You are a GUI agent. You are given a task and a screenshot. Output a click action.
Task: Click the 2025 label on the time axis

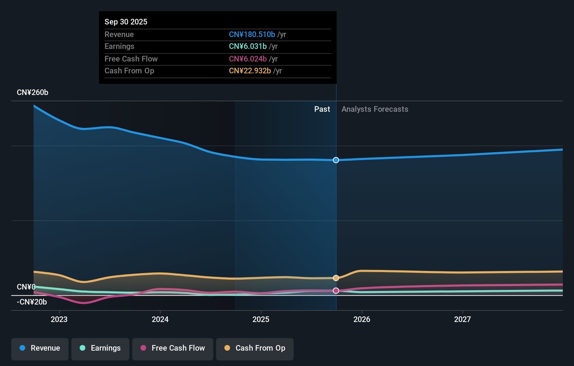point(261,319)
